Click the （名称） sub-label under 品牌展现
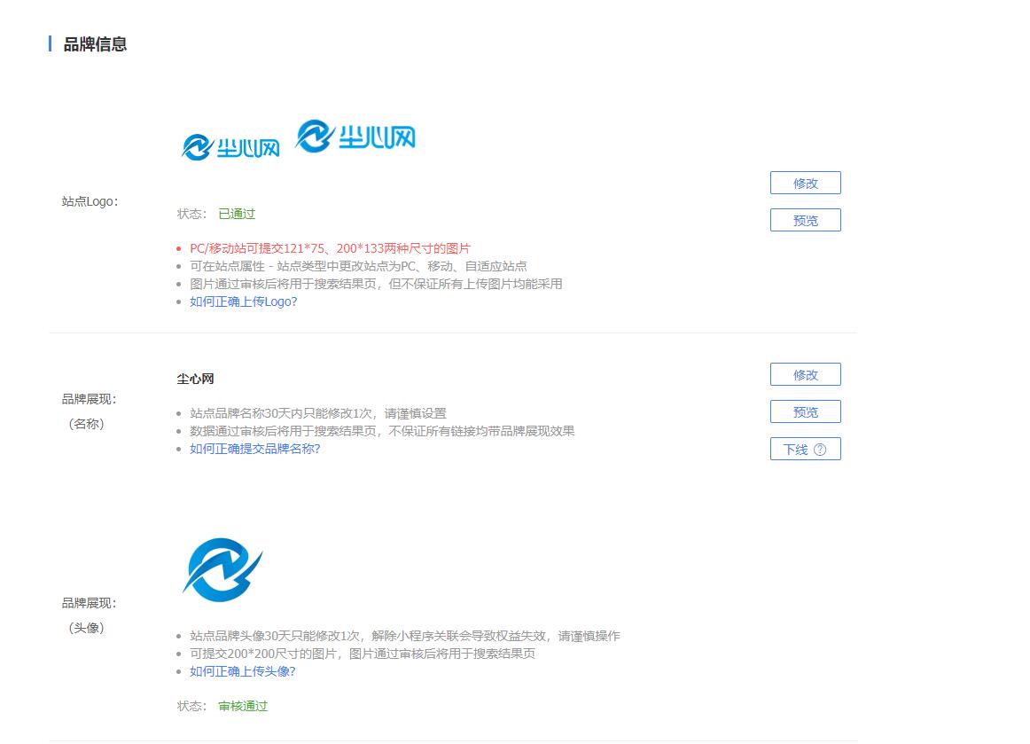The height and width of the screenshot is (744, 1030). point(86,424)
